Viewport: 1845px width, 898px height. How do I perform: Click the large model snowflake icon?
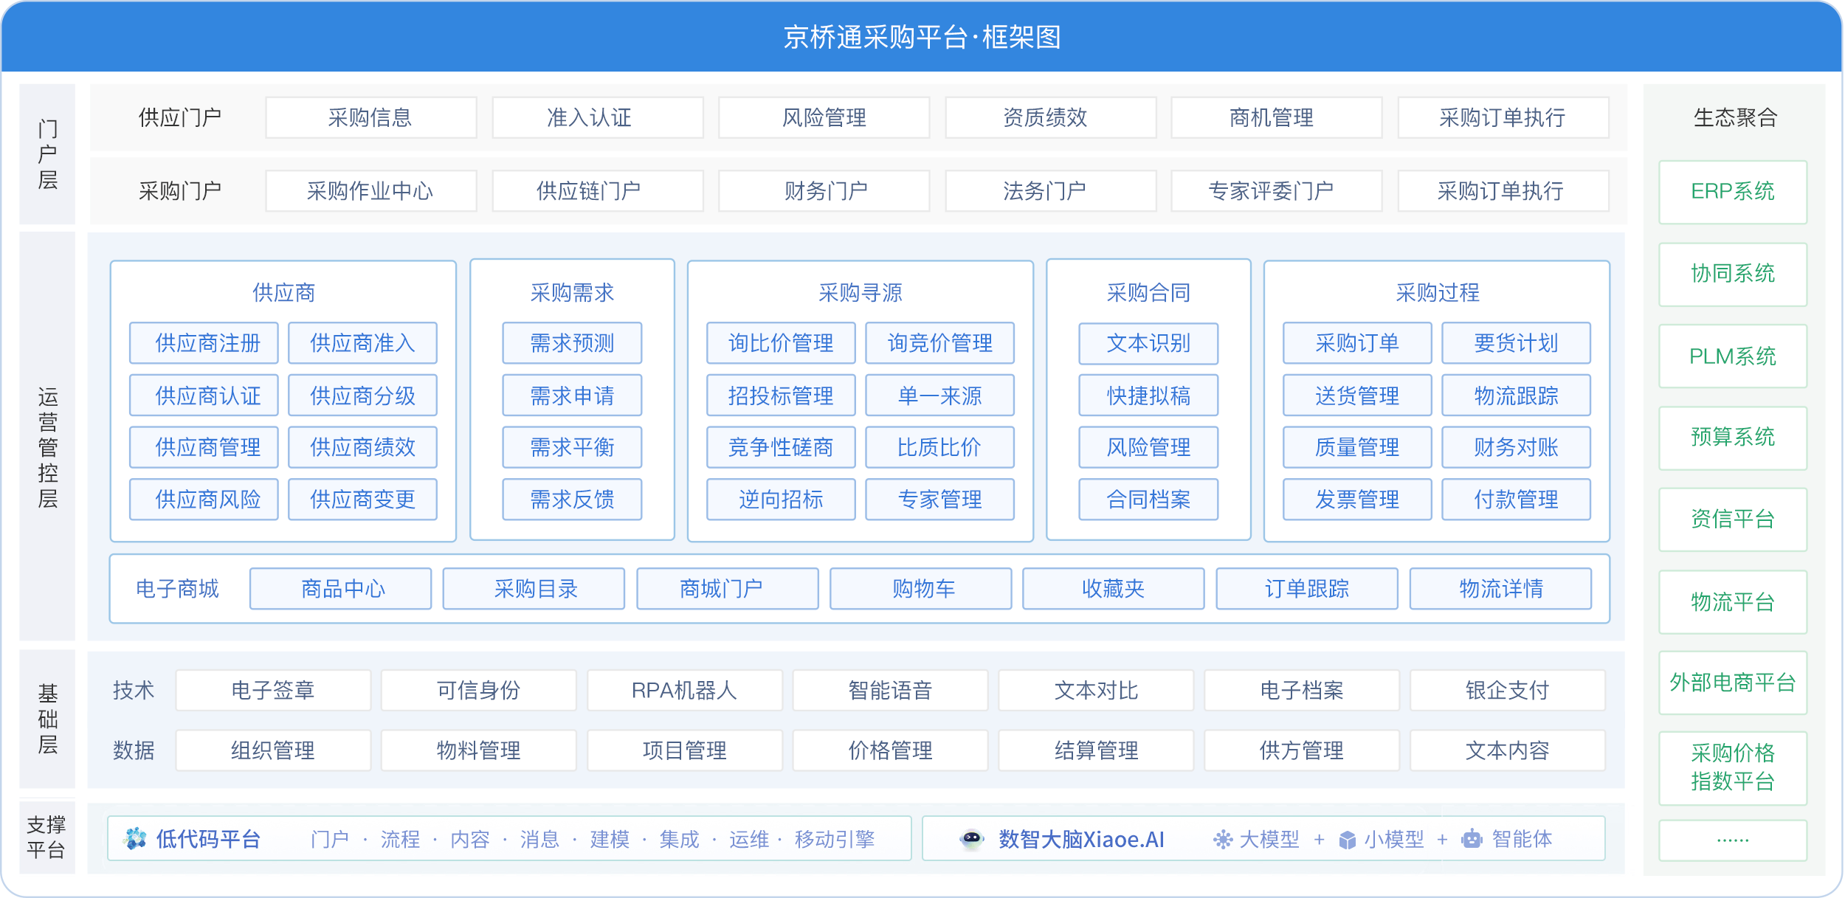(1223, 840)
